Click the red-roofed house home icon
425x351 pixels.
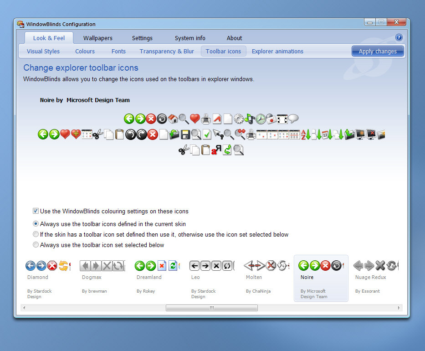[x=173, y=119]
